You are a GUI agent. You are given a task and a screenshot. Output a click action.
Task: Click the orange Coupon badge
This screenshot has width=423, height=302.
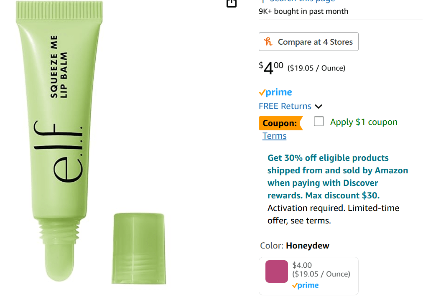pyautogui.click(x=280, y=123)
